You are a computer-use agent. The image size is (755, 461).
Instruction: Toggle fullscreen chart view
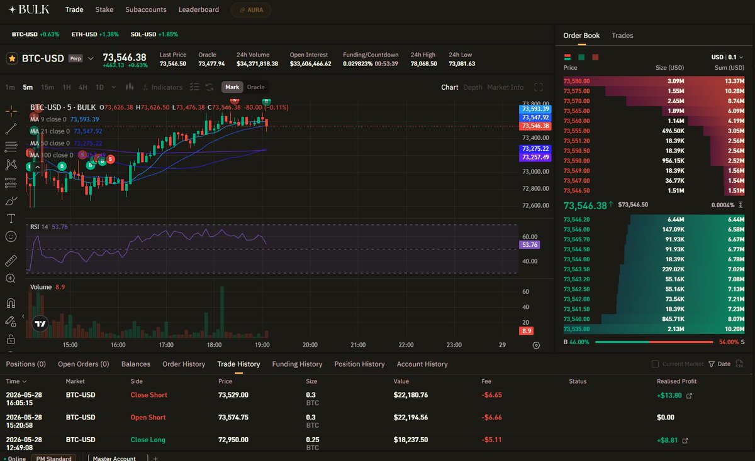click(539, 87)
